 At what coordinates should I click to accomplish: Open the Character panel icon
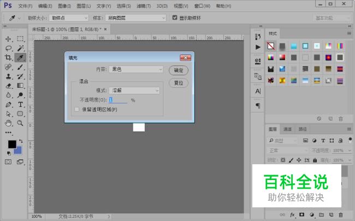[x=258, y=91]
